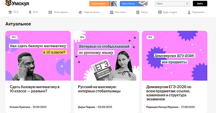The image size is (216, 113).
Task: Click the lightning bolt icon near ОГЭ
Action: pos(30,12)
